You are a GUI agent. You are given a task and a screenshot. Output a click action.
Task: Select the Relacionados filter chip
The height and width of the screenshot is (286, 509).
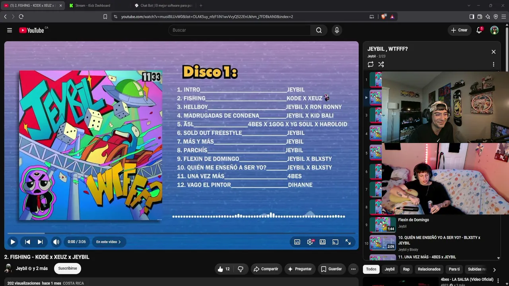pyautogui.click(x=429, y=269)
